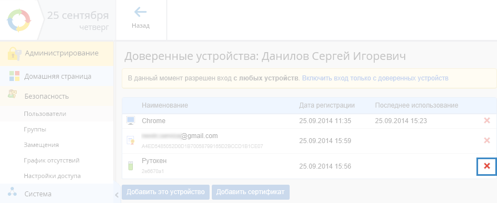The height and width of the screenshot is (203, 497).
Task: Expand the Система section
Action: (x=57, y=194)
